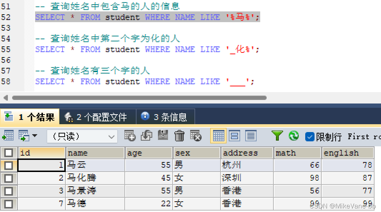
Task: Open the 1 个结果 tab
Action: coord(30,117)
